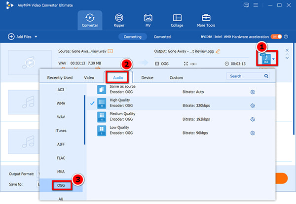Toggle Hardware acceleration switch off

tap(276, 36)
